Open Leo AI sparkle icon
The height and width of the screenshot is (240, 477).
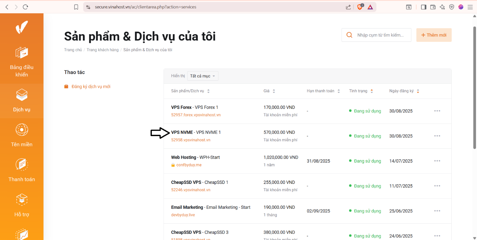(442, 7)
